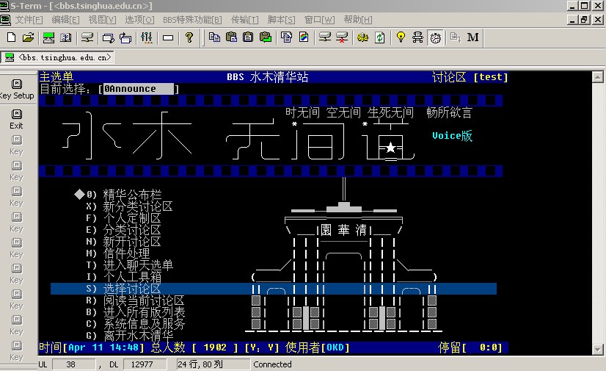Open the 脚本[S] menu
This screenshot has width=606, height=371.
tap(282, 20)
